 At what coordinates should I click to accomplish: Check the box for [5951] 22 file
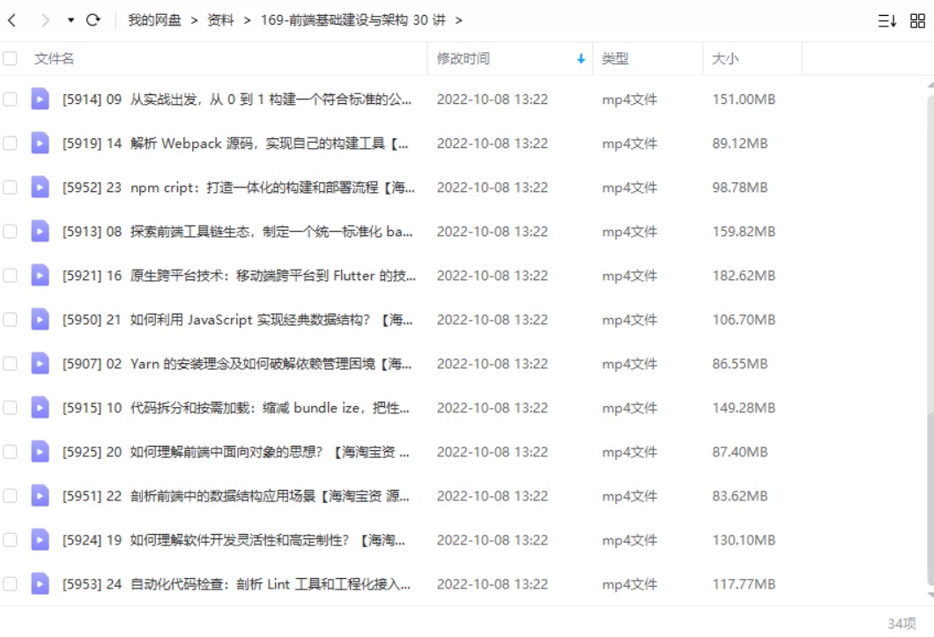click(x=10, y=496)
